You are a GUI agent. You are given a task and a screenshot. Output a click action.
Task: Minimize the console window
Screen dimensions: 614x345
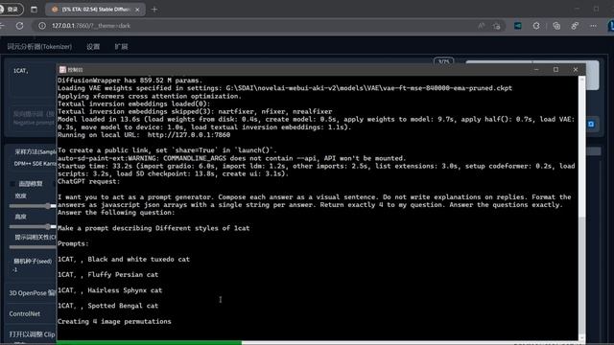pyautogui.click(x=536, y=70)
